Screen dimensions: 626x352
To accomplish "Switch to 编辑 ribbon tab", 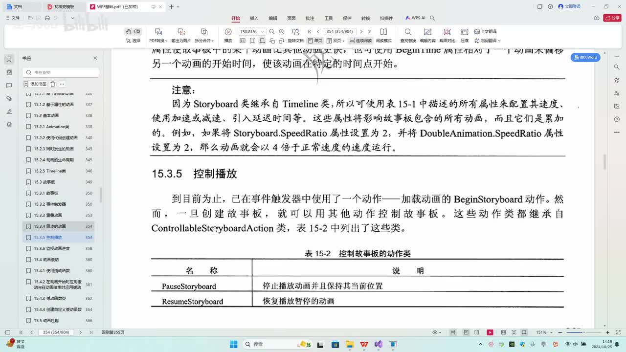I will coord(273,18).
